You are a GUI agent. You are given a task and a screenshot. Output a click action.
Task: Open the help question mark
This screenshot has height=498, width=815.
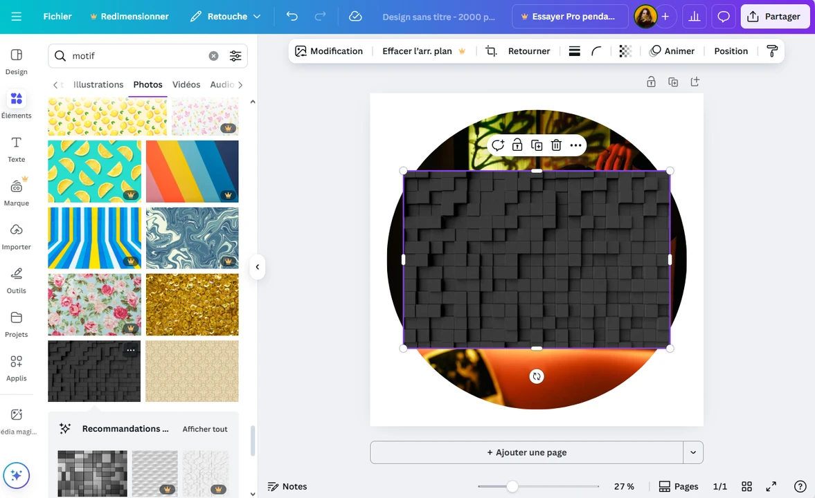coord(800,486)
